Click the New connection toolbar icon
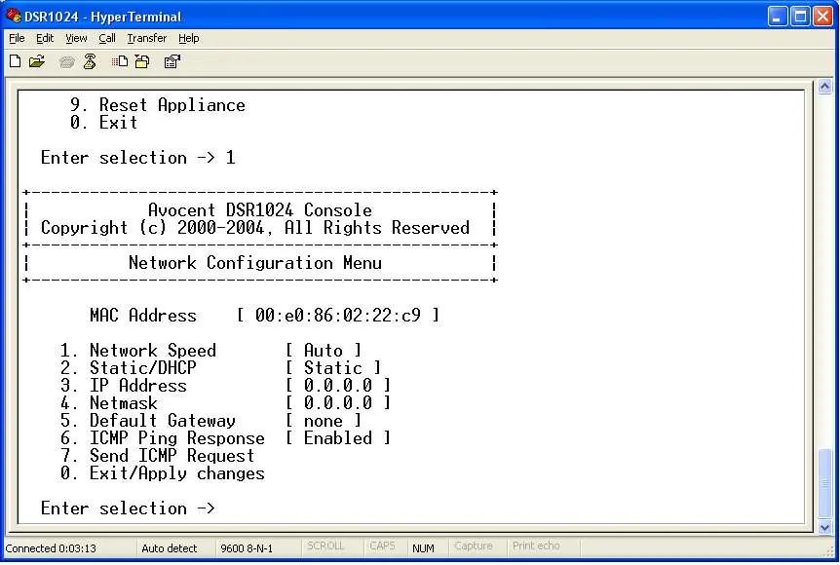Image resolution: width=840 pixels, height=565 pixels. [15, 61]
